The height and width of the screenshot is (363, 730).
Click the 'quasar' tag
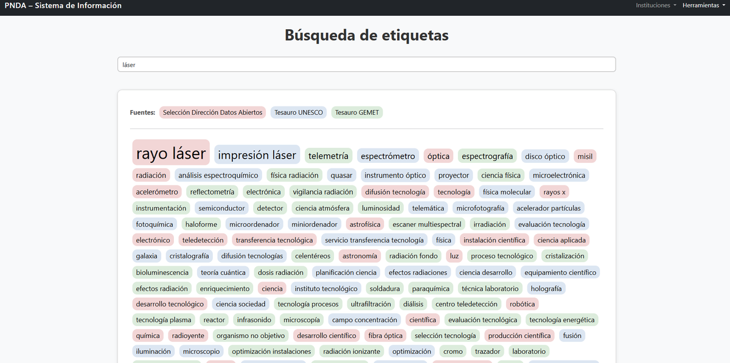pyautogui.click(x=341, y=175)
